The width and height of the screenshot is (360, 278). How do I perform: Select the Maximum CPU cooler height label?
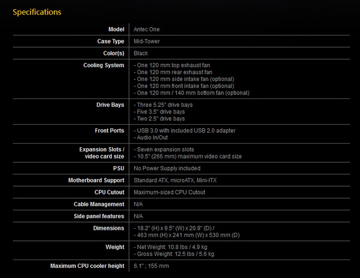tap(87, 266)
